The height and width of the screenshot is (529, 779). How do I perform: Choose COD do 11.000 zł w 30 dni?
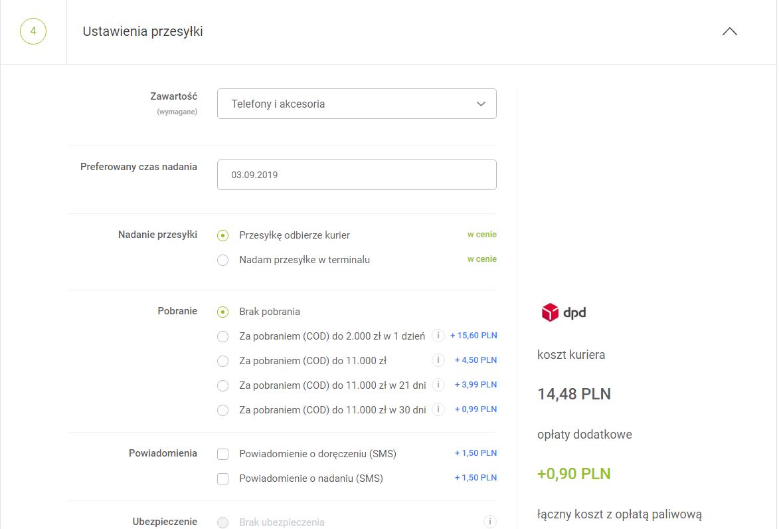click(x=223, y=411)
